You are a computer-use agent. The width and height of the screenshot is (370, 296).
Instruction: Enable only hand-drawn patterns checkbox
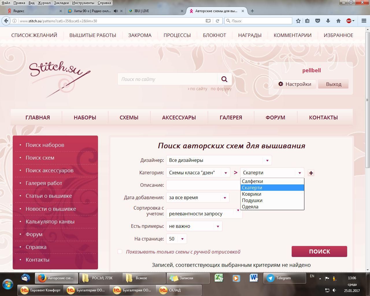(120, 251)
